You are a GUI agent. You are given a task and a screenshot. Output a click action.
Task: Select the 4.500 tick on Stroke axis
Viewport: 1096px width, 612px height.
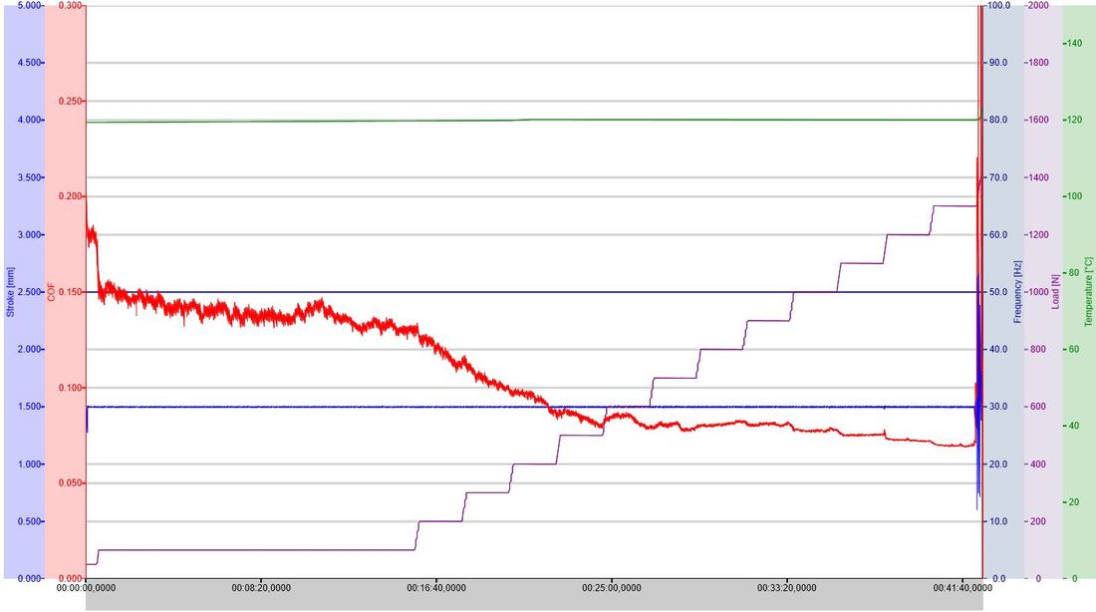click(x=30, y=63)
